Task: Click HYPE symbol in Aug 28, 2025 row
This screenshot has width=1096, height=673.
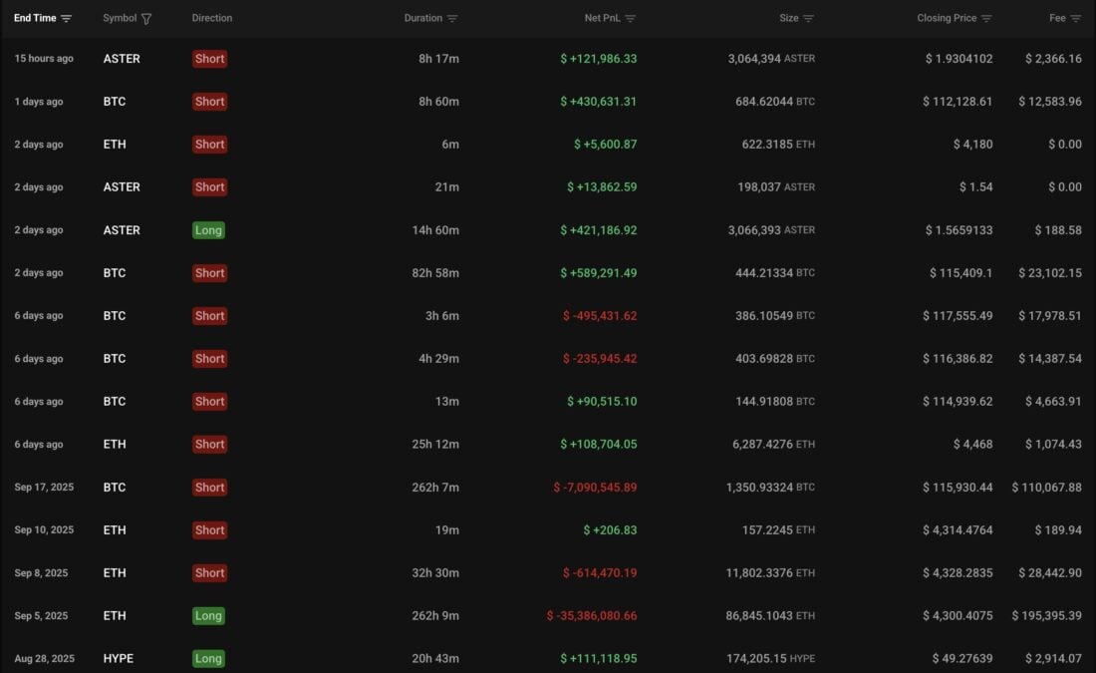Action: 119,658
